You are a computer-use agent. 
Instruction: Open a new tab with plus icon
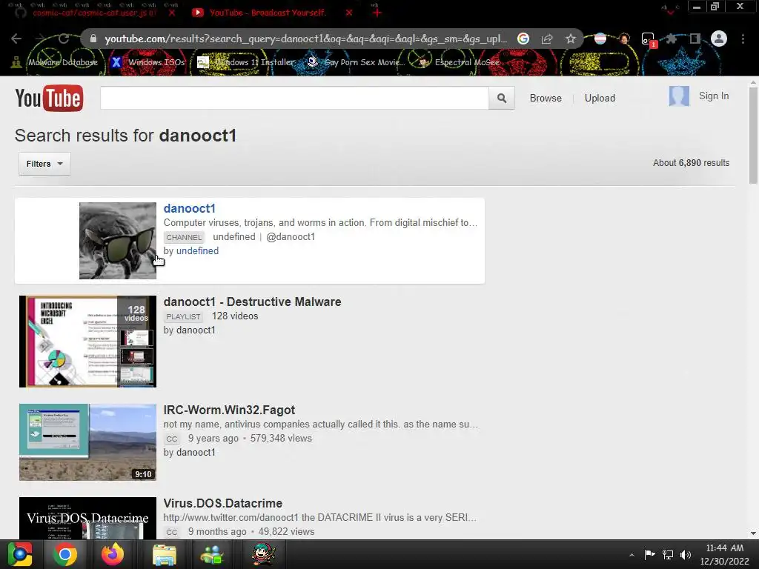click(x=377, y=13)
